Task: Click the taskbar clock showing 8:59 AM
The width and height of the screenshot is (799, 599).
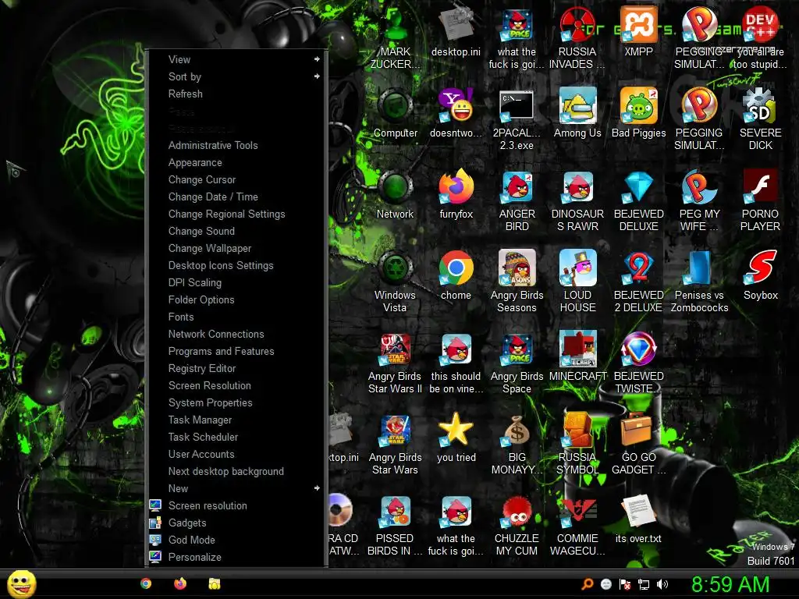Action: click(x=730, y=584)
